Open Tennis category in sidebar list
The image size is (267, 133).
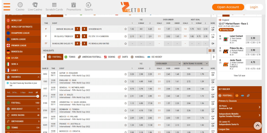(23, 128)
